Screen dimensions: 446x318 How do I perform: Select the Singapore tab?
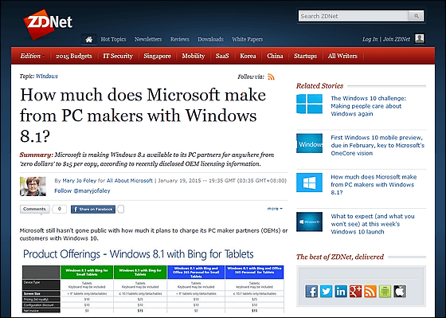click(158, 56)
